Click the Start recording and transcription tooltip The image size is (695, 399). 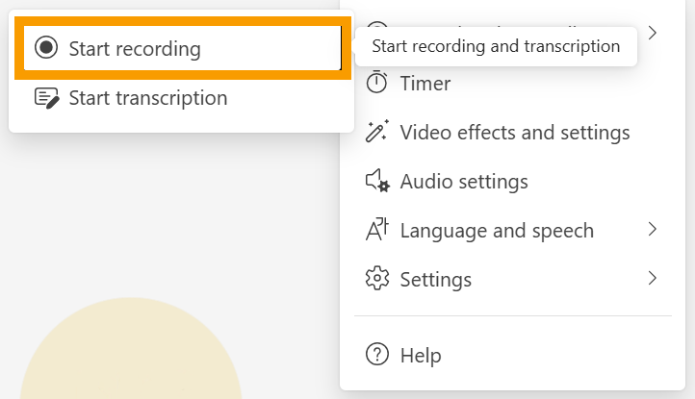[x=496, y=46]
